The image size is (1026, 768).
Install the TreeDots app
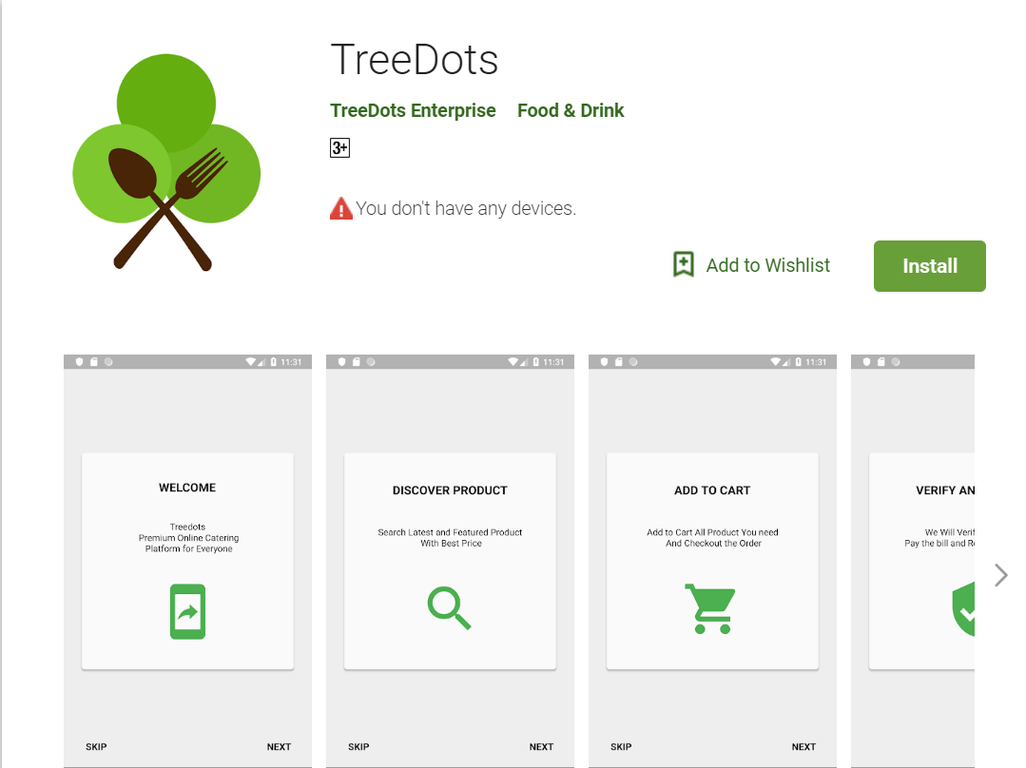929,265
